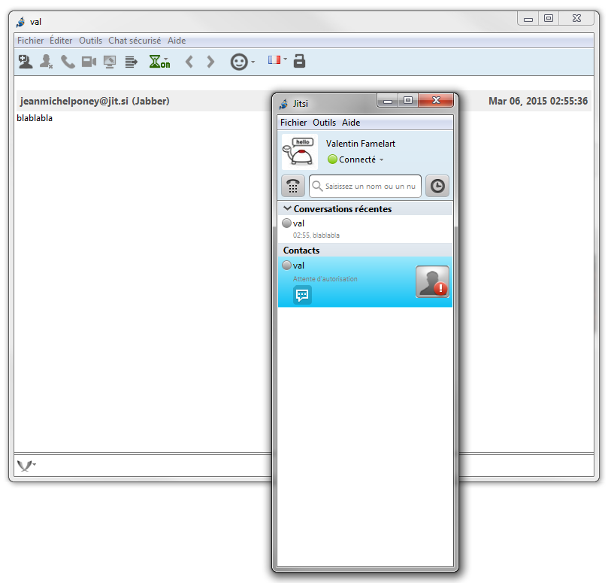
Task: Close the val chat window
Action: point(576,18)
